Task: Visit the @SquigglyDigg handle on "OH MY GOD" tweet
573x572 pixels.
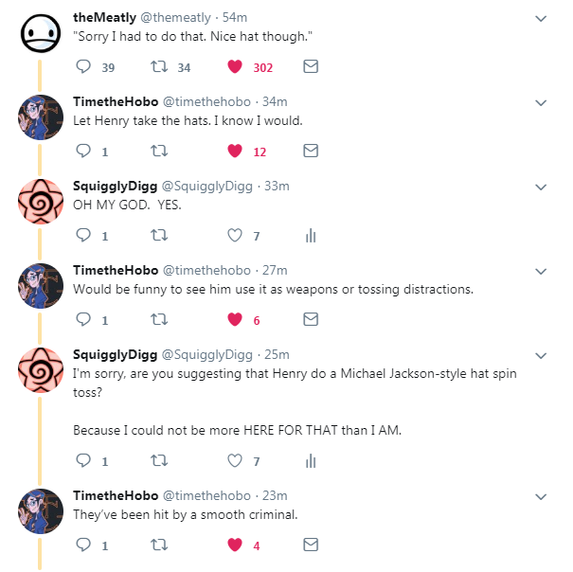Action: pos(207,186)
